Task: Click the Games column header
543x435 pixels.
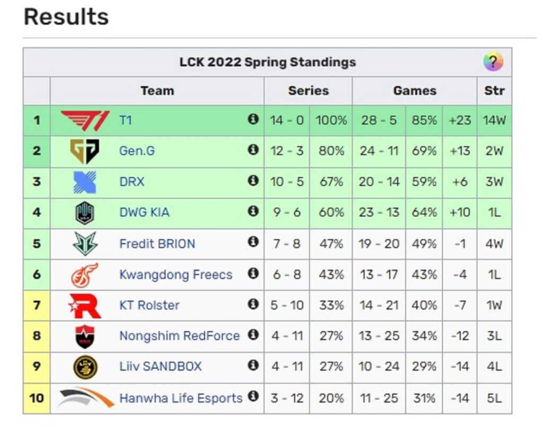Action: pyautogui.click(x=414, y=91)
